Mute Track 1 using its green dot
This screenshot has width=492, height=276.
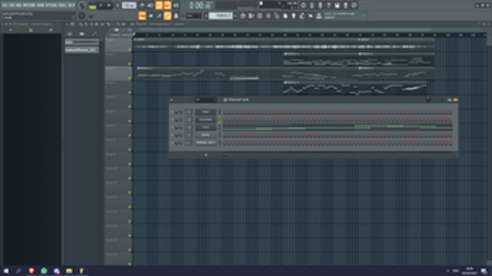click(129, 50)
